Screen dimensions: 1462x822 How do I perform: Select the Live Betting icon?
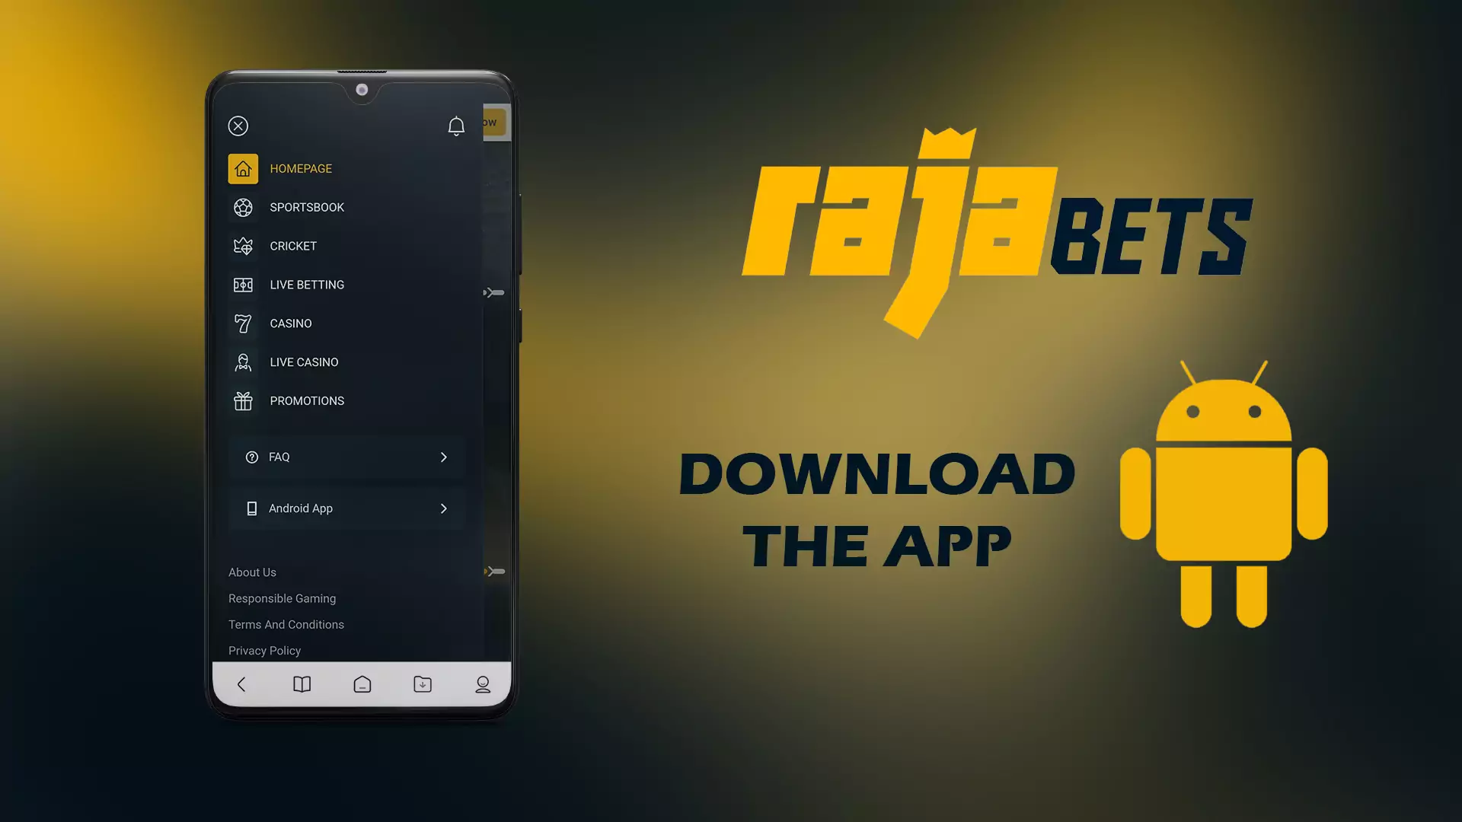[x=243, y=283]
